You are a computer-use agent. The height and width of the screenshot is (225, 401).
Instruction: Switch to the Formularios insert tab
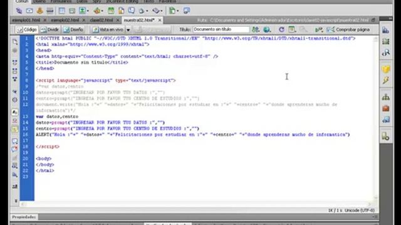click(61, 1)
